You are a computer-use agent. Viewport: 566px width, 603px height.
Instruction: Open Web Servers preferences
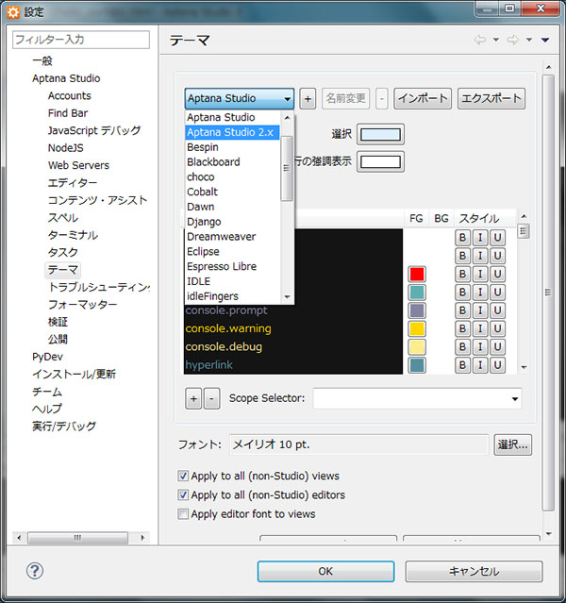tap(79, 165)
